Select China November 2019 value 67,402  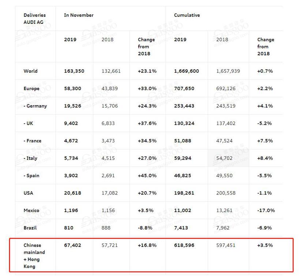click(72, 245)
